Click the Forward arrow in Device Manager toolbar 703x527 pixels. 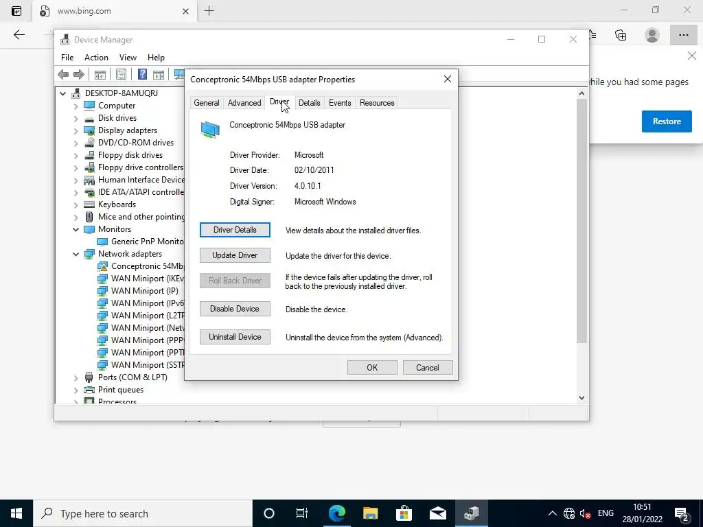tap(79, 74)
